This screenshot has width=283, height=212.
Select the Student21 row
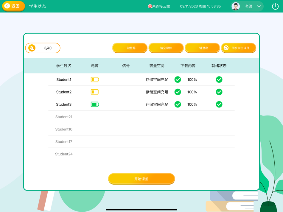tap(141, 117)
